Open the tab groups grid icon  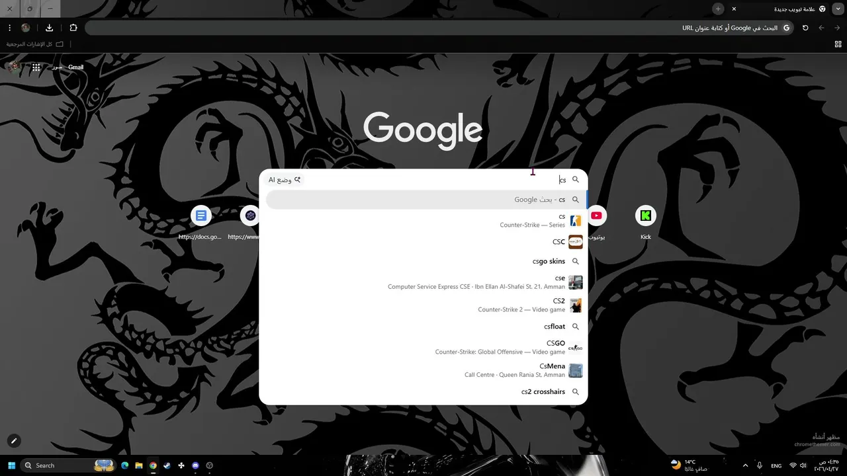coord(838,44)
